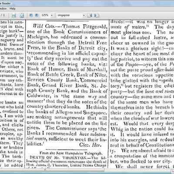Click the zoom in round button
Screen dimensions: 174x174
pyautogui.click(x=37, y=15)
